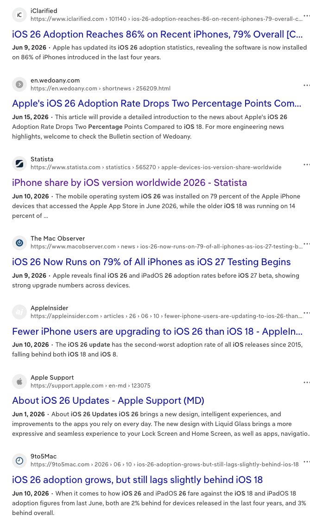
Task: Open more options for 9to5Mac result
Action: (306, 462)
